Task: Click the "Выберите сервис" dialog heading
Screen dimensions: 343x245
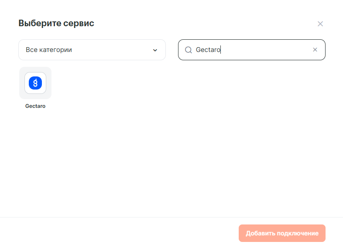Action: [x=56, y=24]
